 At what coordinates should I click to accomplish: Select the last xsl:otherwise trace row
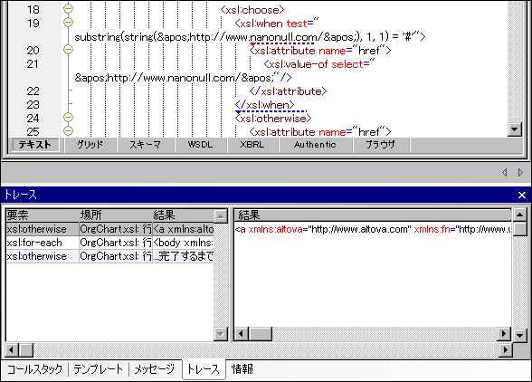(x=110, y=256)
